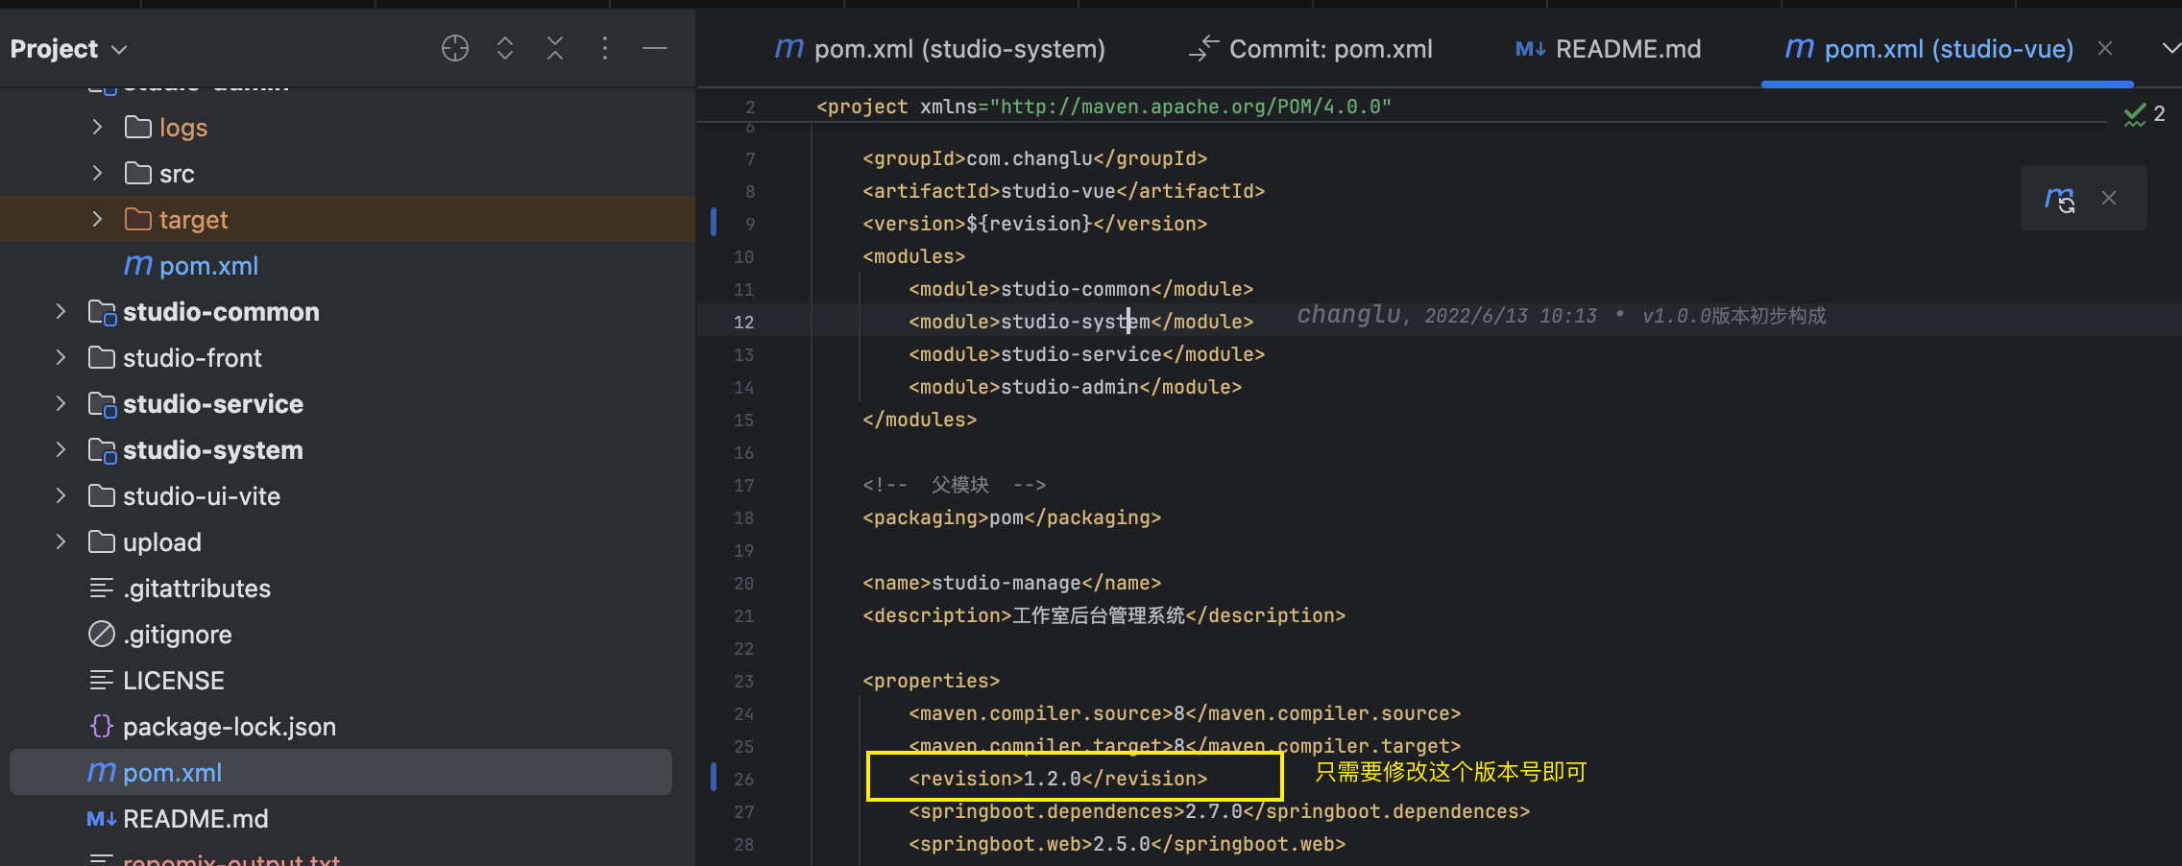Select package-lock.json in the tree
This screenshot has width=2182, height=866.
click(x=212, y=727)
